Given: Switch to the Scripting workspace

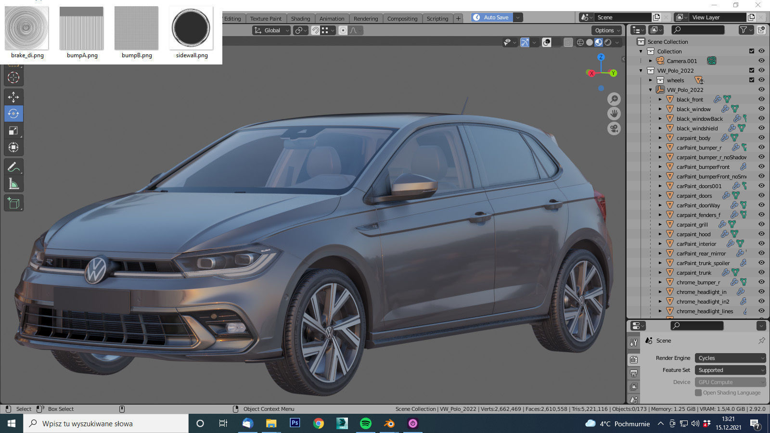Looking at the screenshot, I should click(x=437, y=19).
